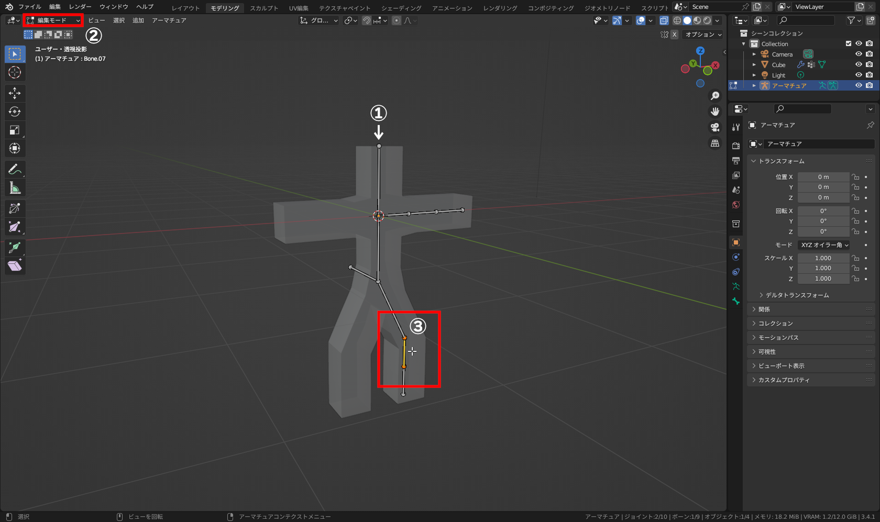Image resolution: width=880 pixels, height=522 pixels.
Task: Open the ファイル menu
Action: (x=30, y=7)
